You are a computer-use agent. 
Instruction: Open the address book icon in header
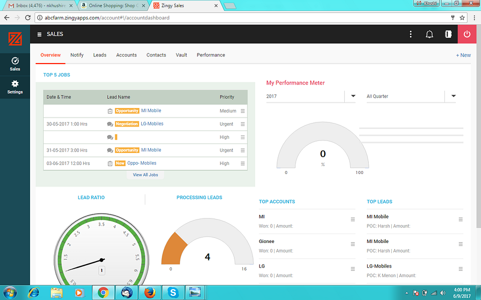pos(448,34)
